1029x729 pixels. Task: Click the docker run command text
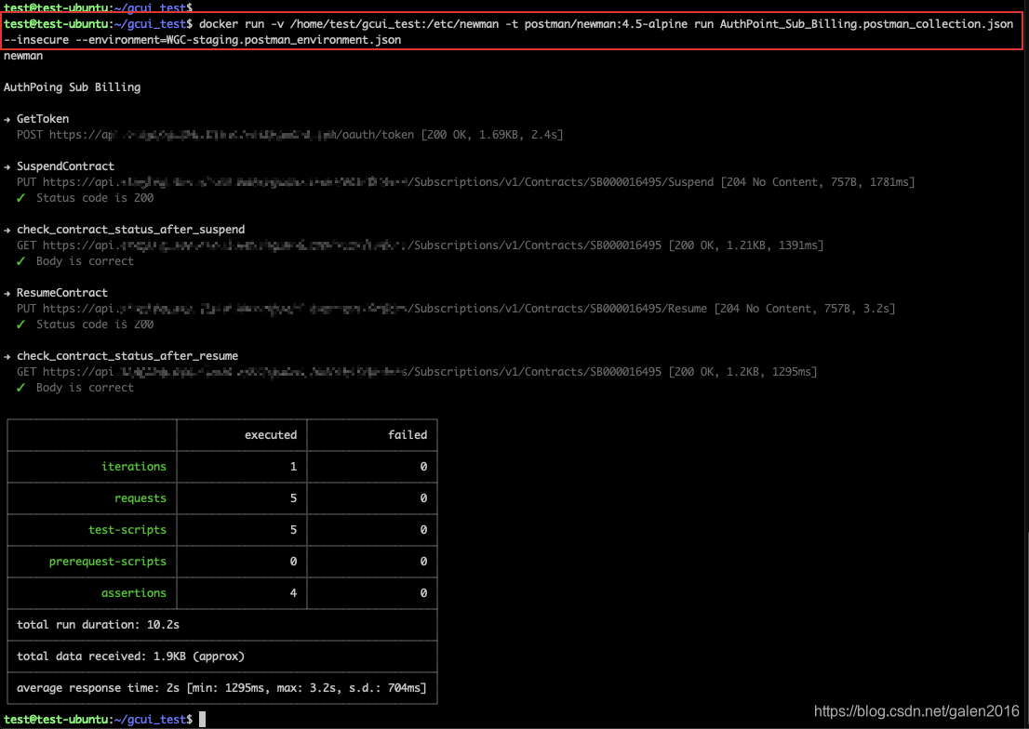coord(606,24)
